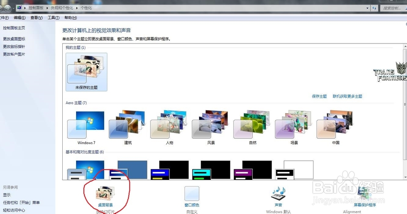The height and width of the screenshot is (214, 407).
Task: Select the plain blue Classic theme thumbnail
Action: pos(128,170)
